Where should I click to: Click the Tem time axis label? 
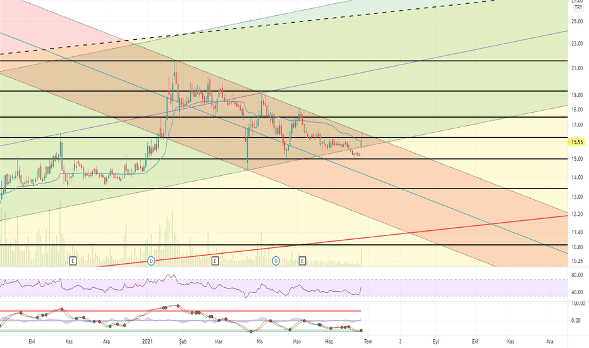pyautogui.click(x=368, y=342)
